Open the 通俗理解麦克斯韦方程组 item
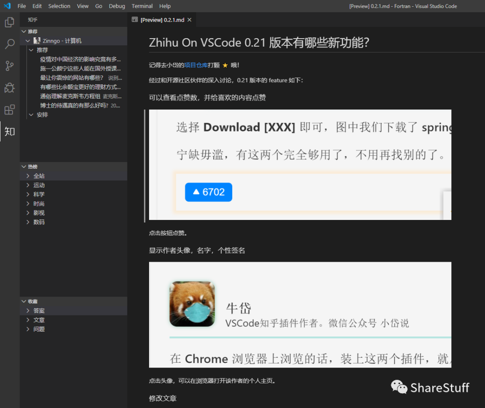This screenshot has width=485, height=408. (74, 96)
